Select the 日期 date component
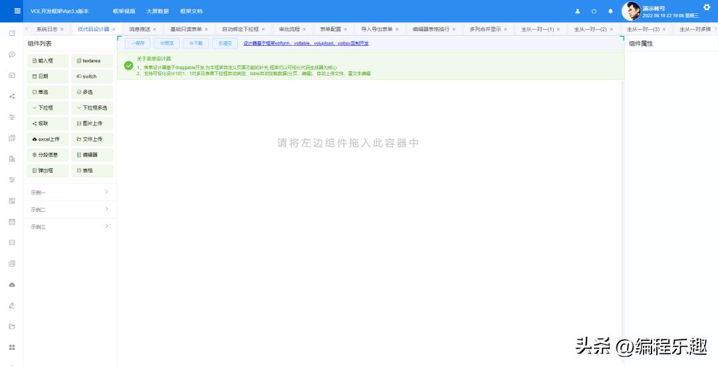Screen dimensions: 718x366 [48, 76]
